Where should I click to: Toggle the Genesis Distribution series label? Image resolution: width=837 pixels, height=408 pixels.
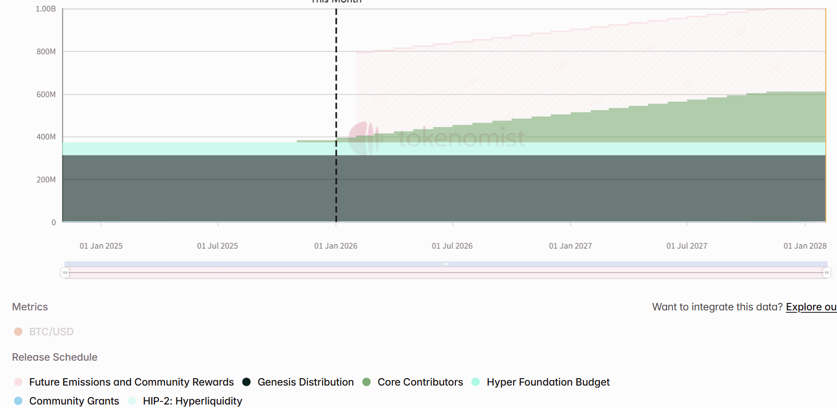pyautogui.click(x=305, y=382)
